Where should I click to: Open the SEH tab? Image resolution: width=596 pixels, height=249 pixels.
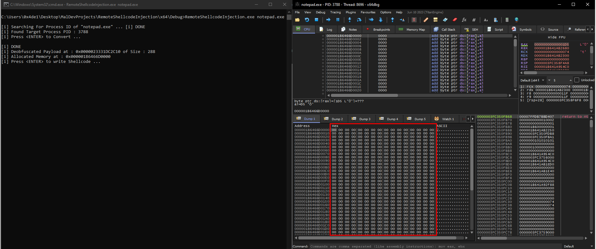click(x=471, y=29)
